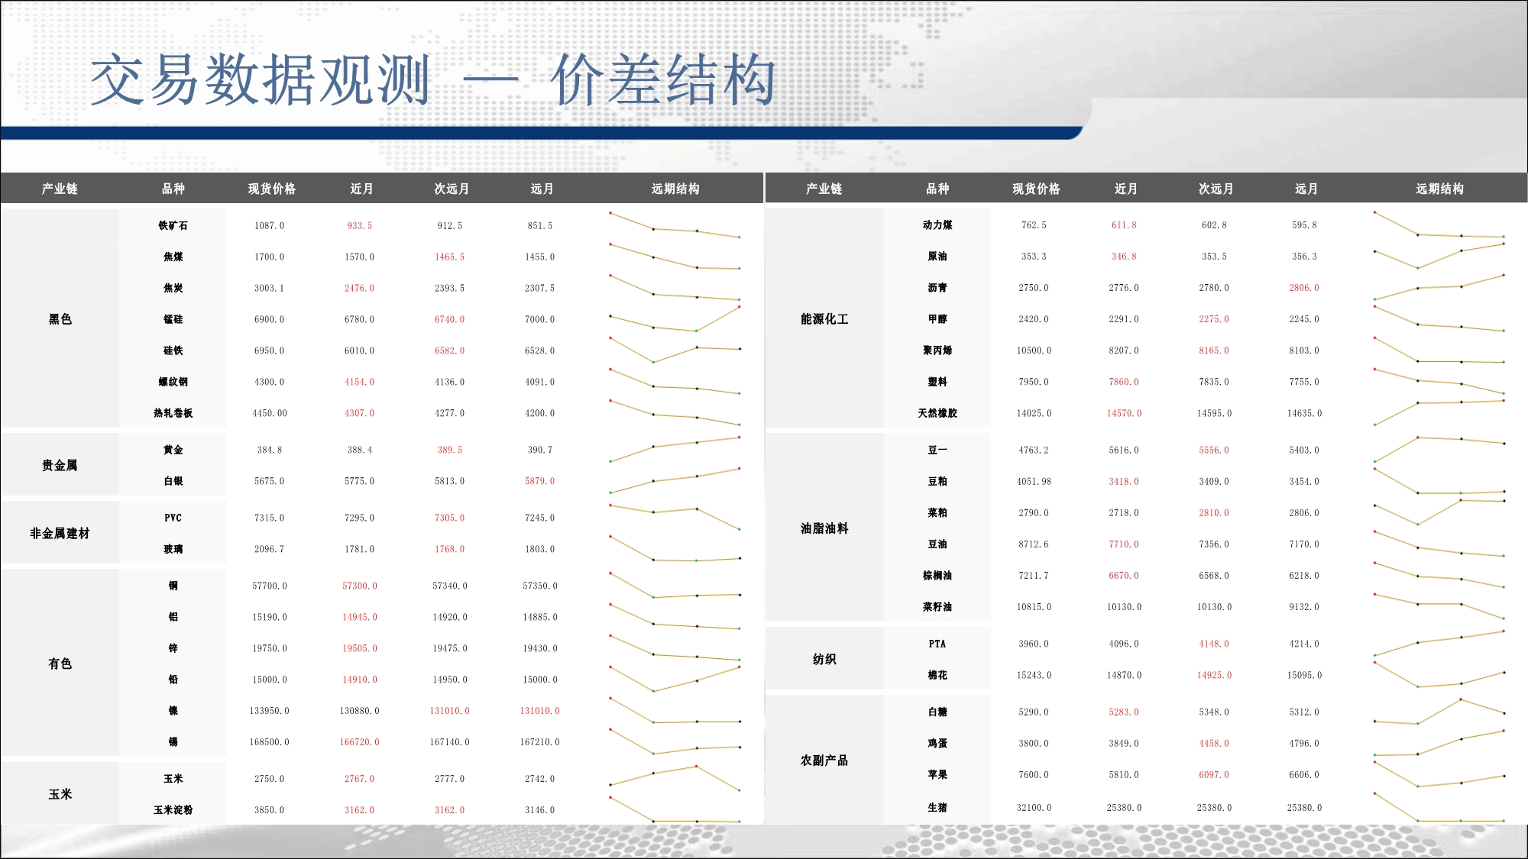1528x859 pixels.
Task: Select the 白糖 forward structure sparkline
Action: click(1439, 712)
